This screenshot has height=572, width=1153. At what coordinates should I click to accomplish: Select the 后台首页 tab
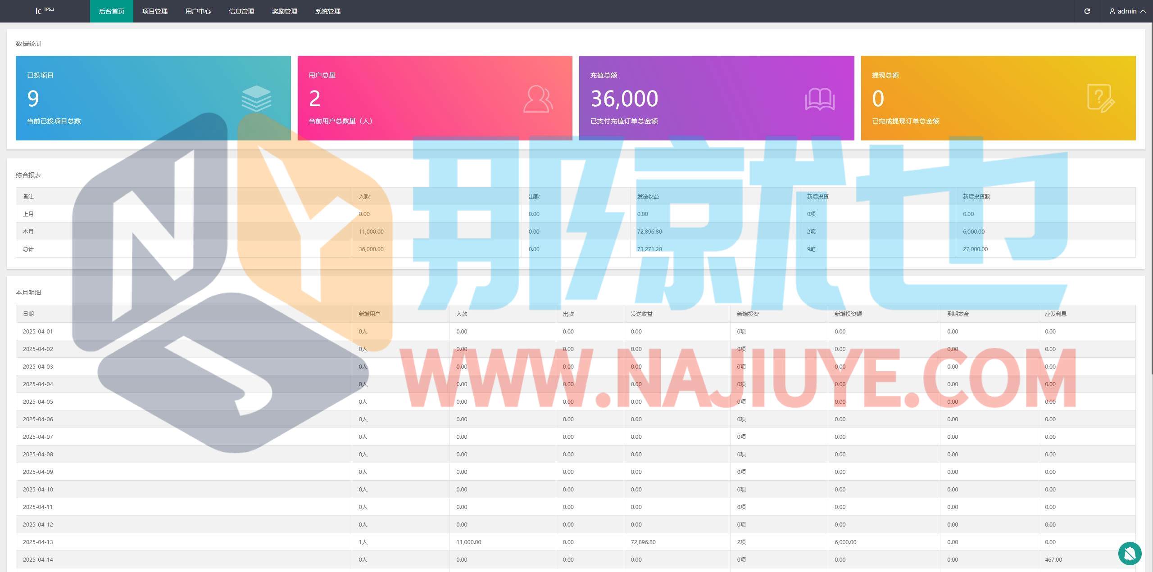111,11
